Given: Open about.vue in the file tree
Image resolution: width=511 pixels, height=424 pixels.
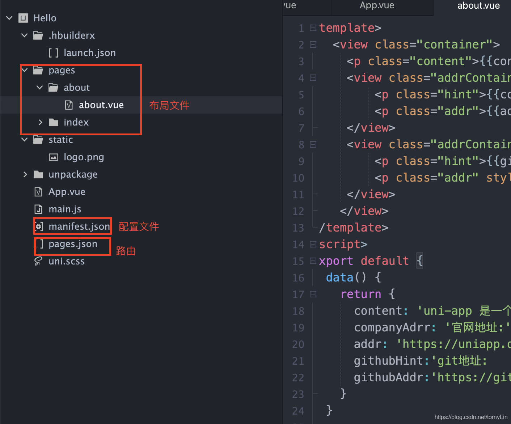Looking at the screenshot, I should 101,105.
